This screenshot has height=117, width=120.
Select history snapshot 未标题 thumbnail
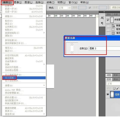(x=112, y=20)
